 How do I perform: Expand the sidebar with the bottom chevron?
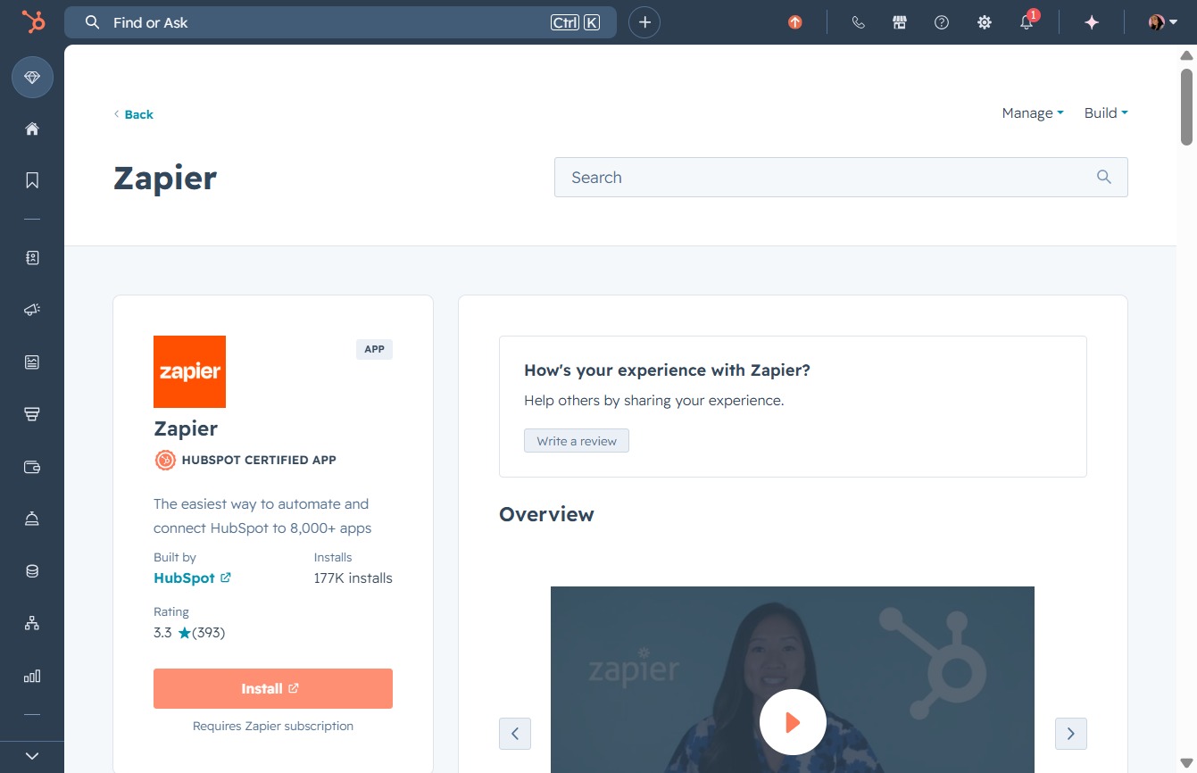click(x=32, y=756)
